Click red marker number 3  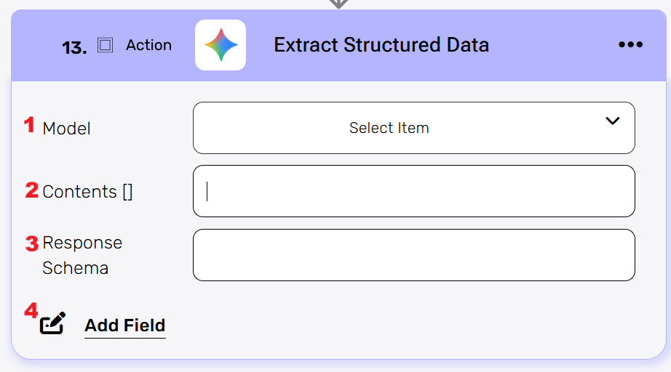[31, 243]
